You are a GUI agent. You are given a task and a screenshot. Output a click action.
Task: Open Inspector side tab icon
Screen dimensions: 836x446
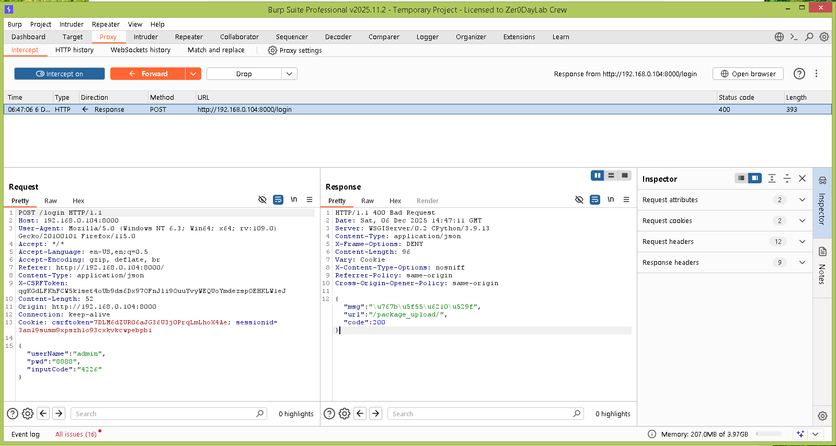pos(822,181)
